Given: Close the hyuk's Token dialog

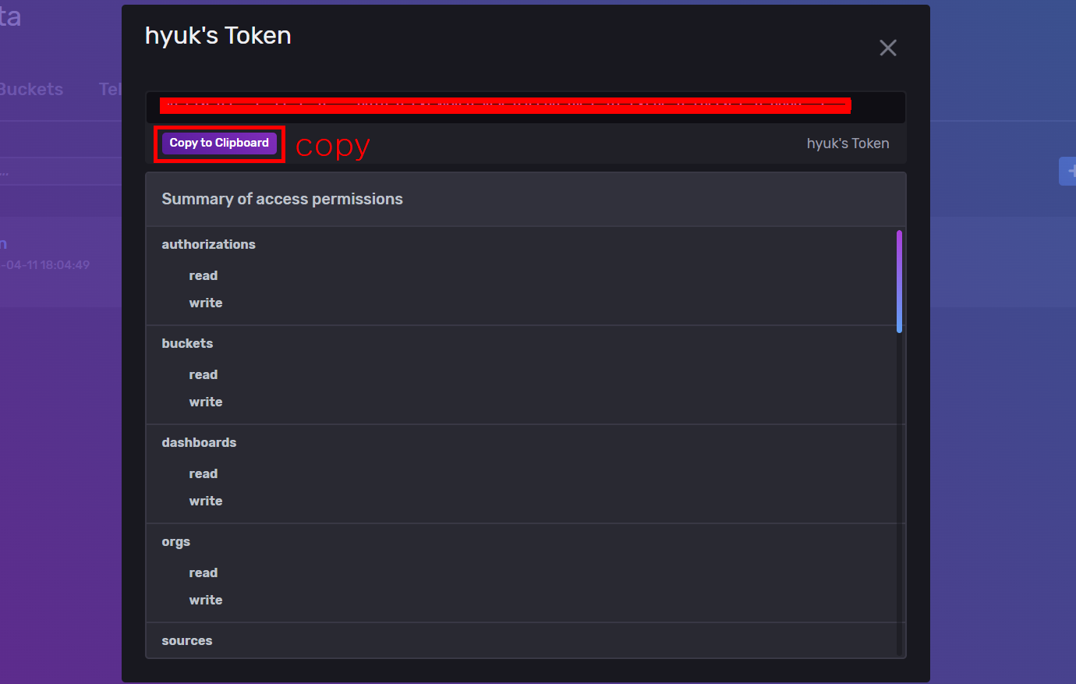Looking at the screenshot, I should (887, 48).
